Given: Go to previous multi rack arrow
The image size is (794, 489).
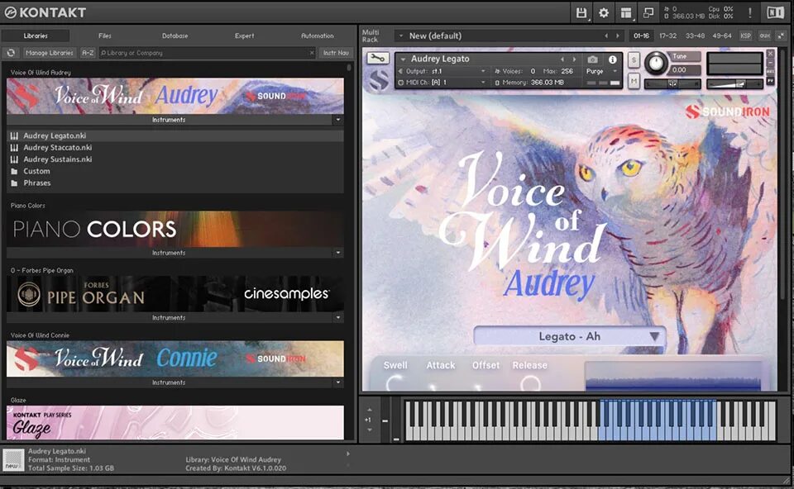Looking at the screenshot, I should (606, 36).
